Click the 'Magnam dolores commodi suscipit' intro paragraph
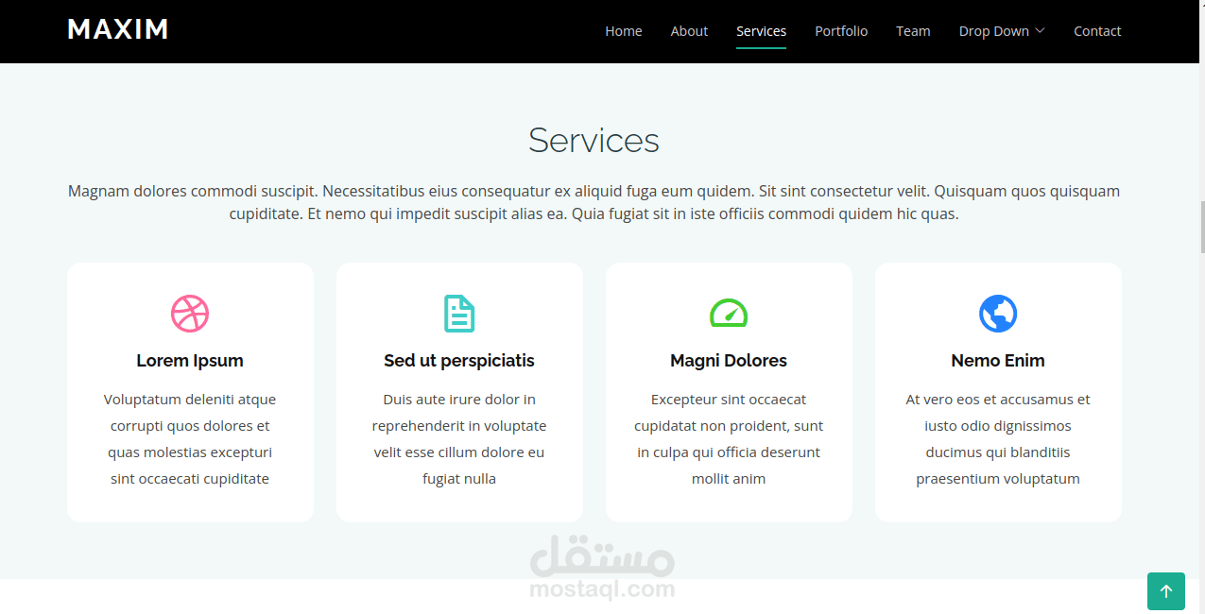The height and width of the screenshot is (614, 1205). tap(594, 202)
